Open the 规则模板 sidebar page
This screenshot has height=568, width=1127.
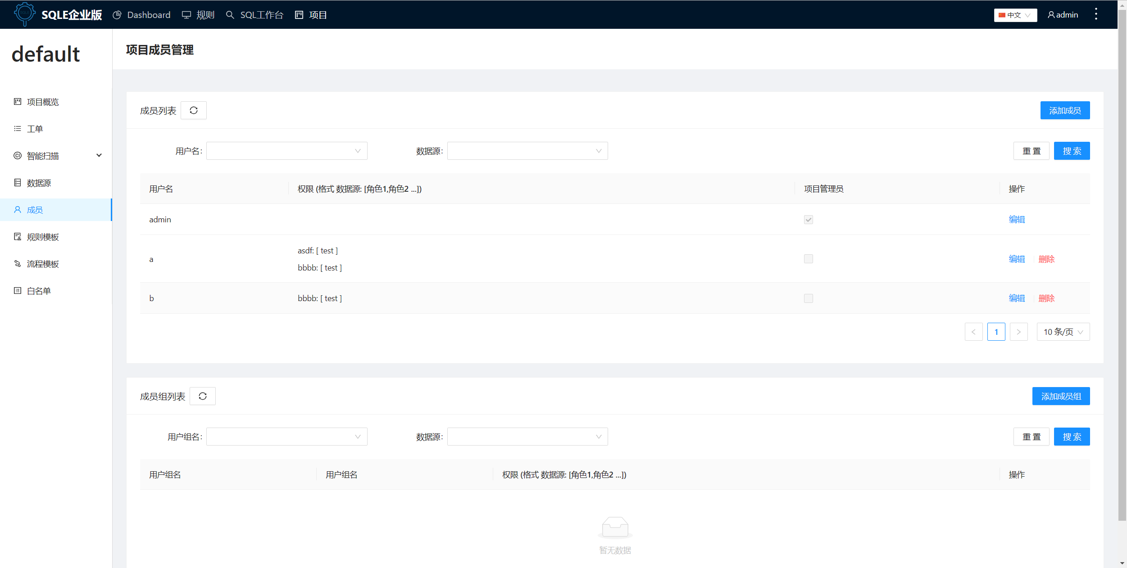tap(42, 237)
